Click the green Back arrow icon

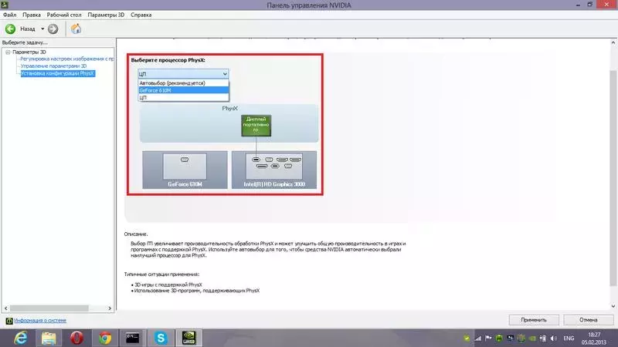coord(10,29)
